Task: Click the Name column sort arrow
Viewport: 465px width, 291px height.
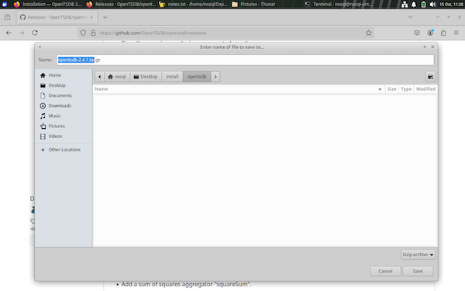Action: click(x=380, y=89)
